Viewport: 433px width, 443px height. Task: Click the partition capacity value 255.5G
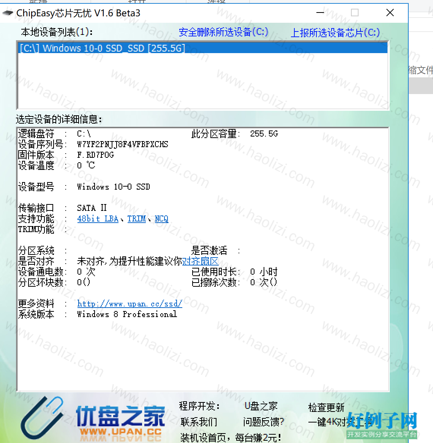pyautogui.click(x=264, y=134)
